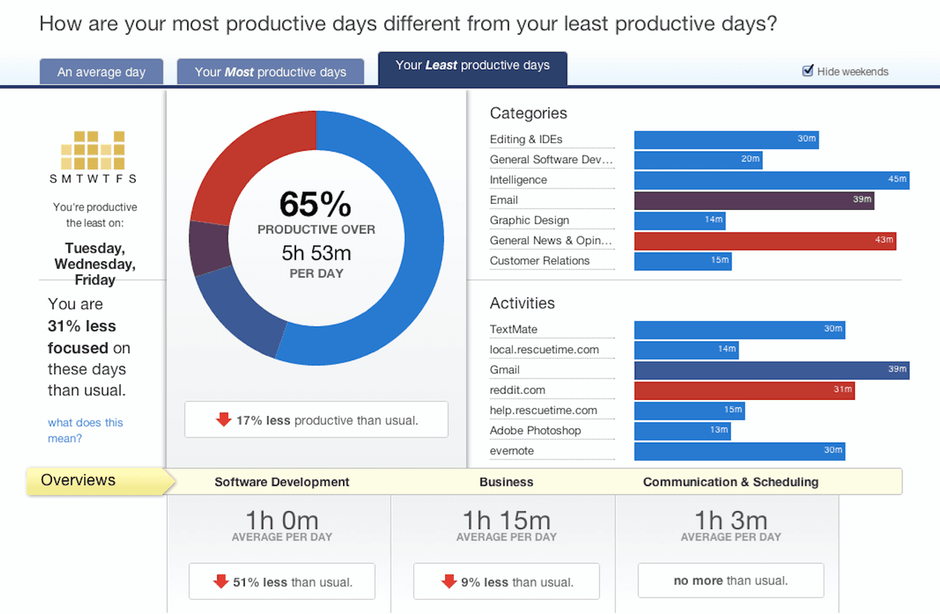940x614 pixels.
Task: Click the Communication & Scheduling overview heading
Action: coord(731,482)
